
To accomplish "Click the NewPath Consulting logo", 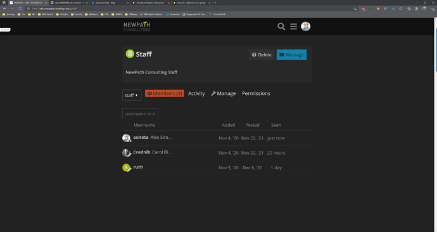I will coord(137,27).
